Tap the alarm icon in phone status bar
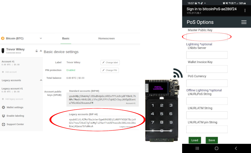 pos(224,3)
